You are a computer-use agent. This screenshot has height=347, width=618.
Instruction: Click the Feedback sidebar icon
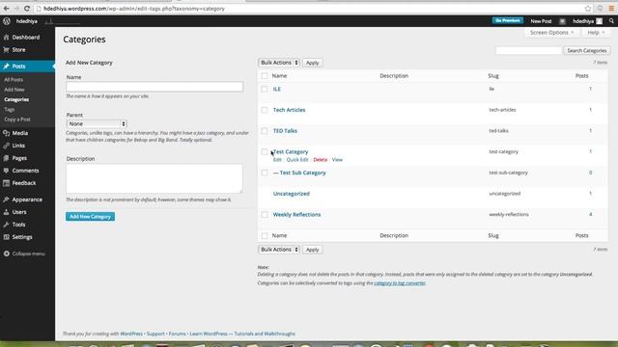(x=7, y=183)
